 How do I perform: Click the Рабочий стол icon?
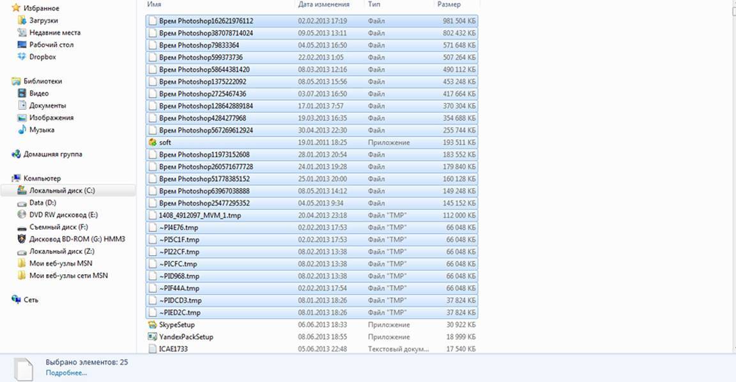[x=22, y=45]
